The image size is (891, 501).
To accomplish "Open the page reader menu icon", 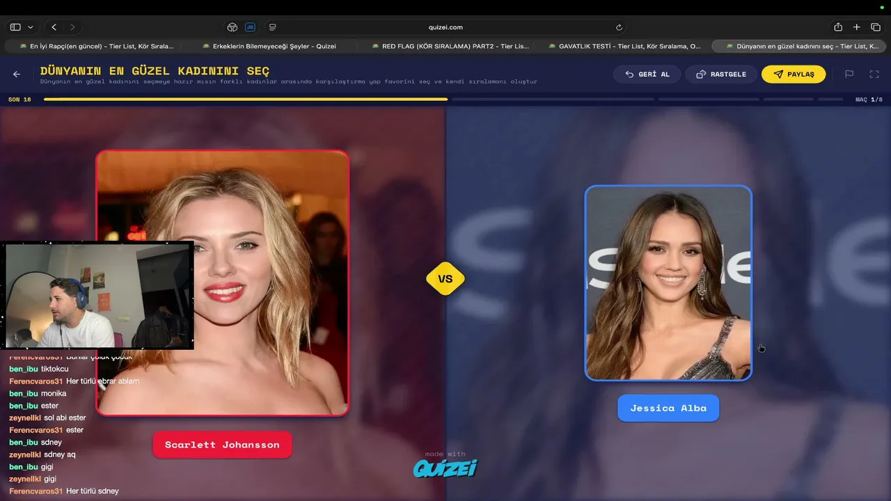I will 272,27.
